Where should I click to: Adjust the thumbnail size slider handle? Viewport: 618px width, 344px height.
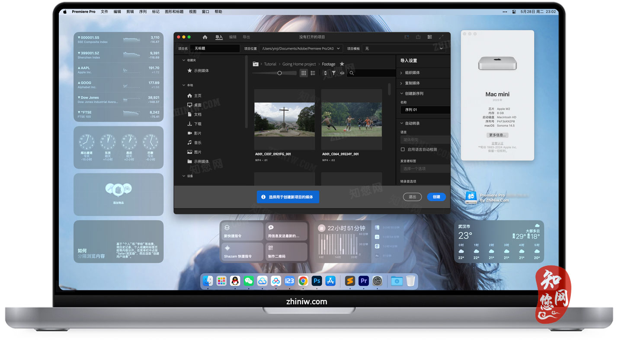click(280, 73)
